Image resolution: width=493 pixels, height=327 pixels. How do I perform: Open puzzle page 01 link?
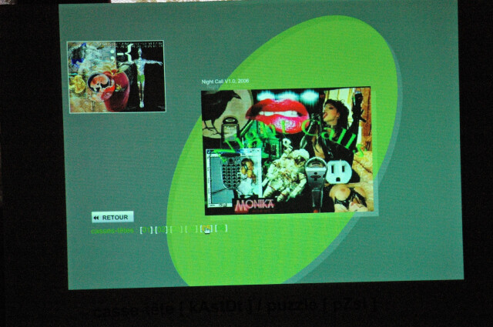pos(146,229)
